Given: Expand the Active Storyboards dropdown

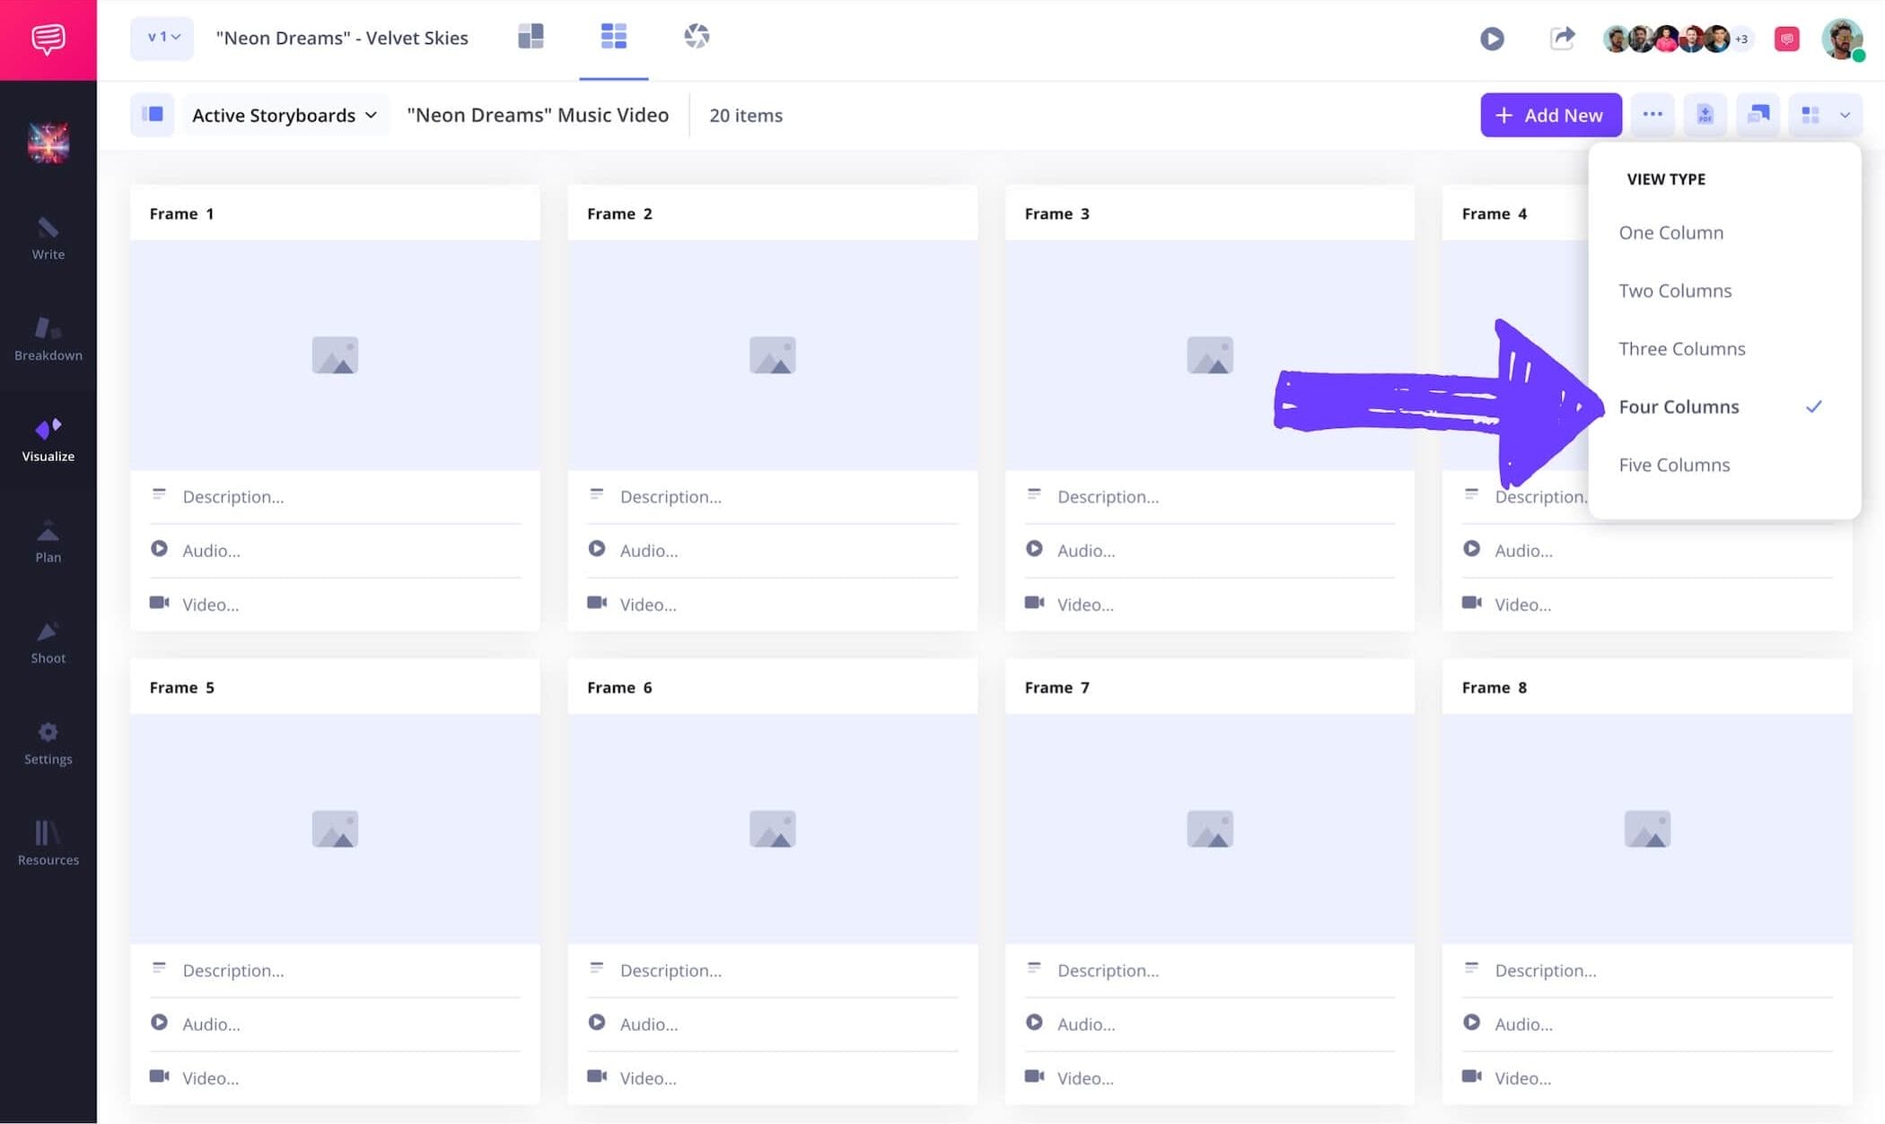Looking at the screenshot, I should click(x=284, y=115).
